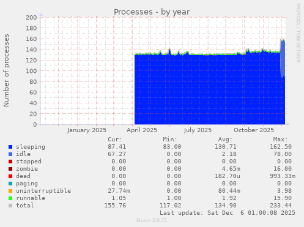Click runnable current value 1.05
The width and height of the screenshot is (304, 227).
[119, 198]
